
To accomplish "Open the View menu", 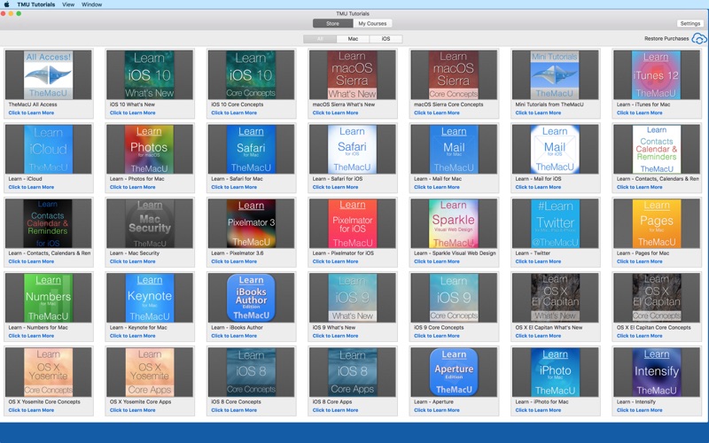I will click(x=68, y=4).
